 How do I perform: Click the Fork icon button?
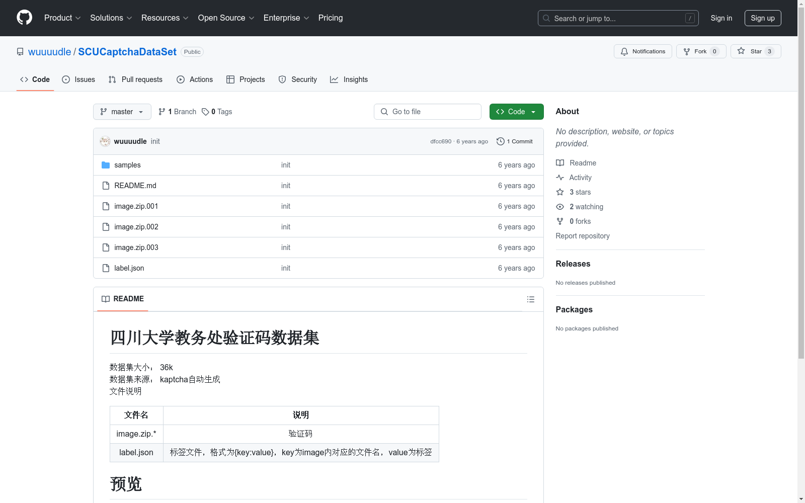687,51
